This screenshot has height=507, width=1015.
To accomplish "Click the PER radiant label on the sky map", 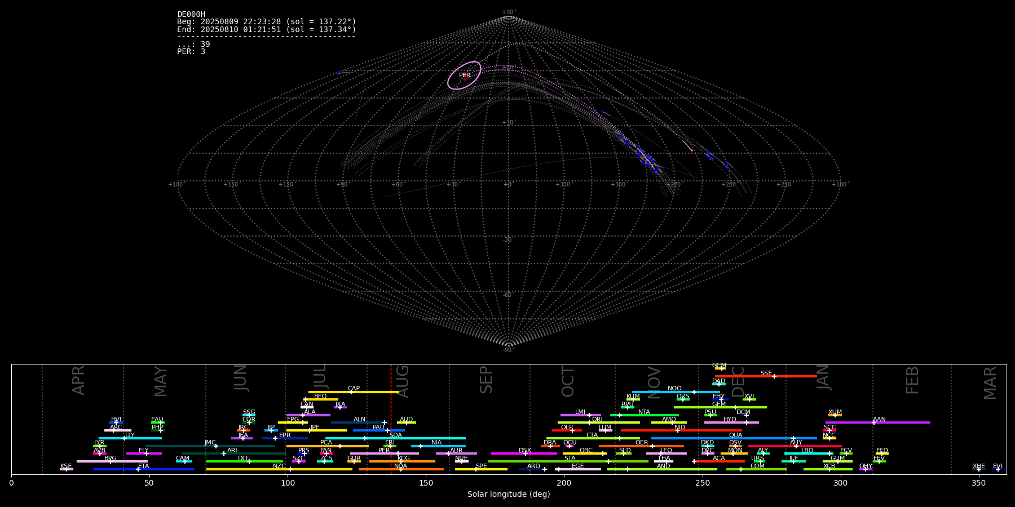I will pos(465,75).
